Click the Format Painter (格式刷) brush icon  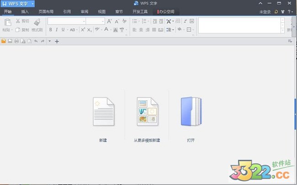click(37, 22)
